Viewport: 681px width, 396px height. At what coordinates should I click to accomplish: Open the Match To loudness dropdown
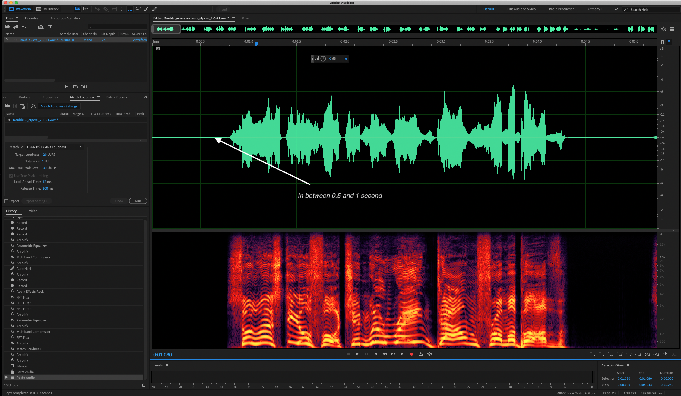point(55,147)
